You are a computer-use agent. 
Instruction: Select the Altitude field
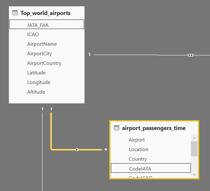(x=36, y=92)
